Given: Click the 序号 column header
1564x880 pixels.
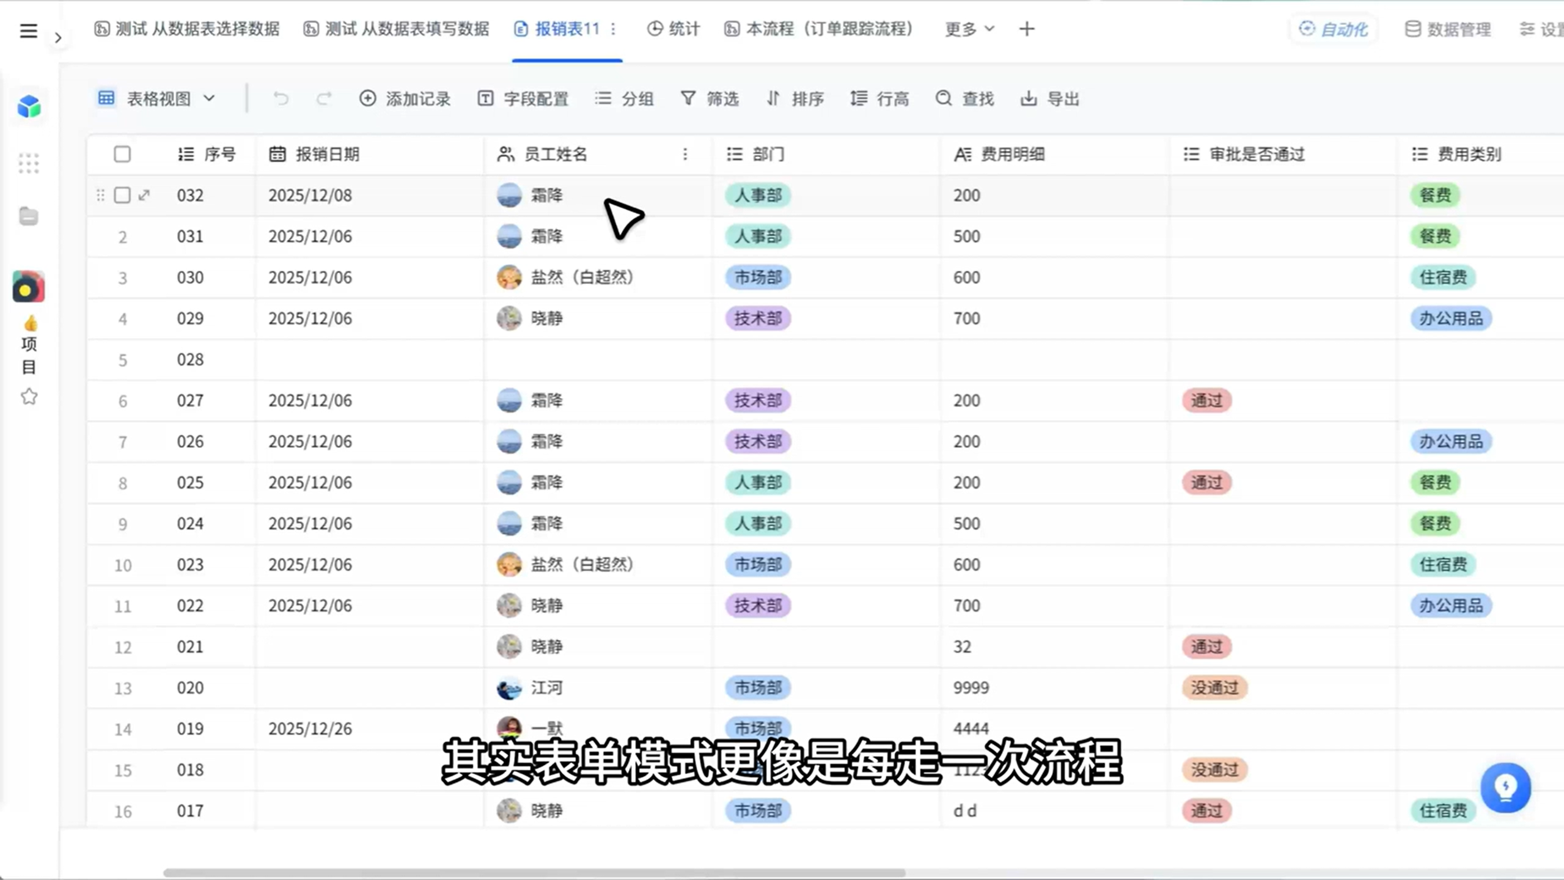Looking at the screenshot, I should [x=207, y=154].
